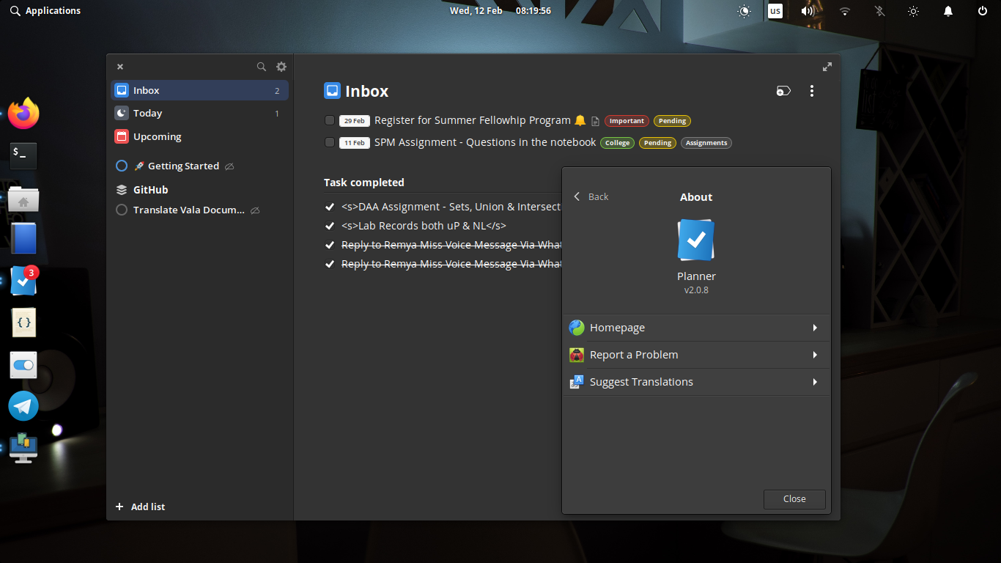Check off Register for Summer Fellowship task
Viewport: 1001px width, 563px height.
[x=330, y=120]
